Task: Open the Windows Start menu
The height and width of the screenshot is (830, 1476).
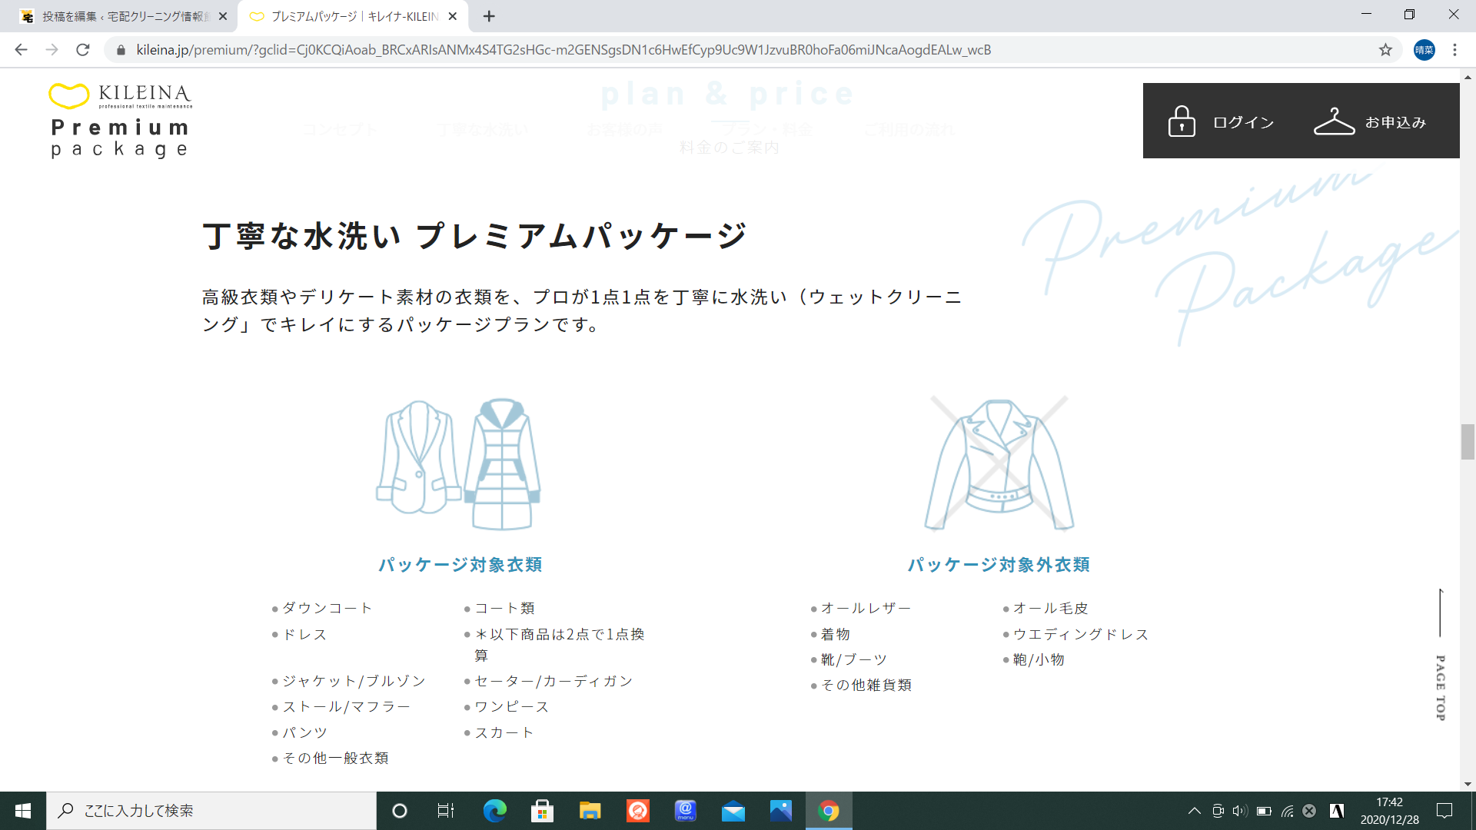Action: click(x=23, y=811)
